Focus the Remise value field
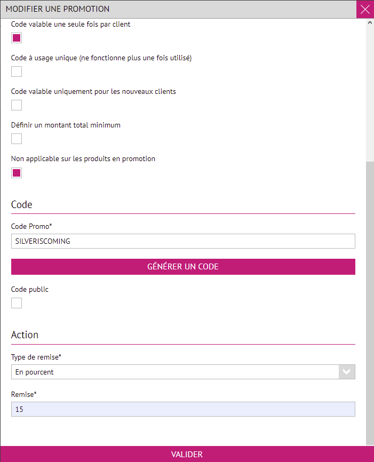The width and height of the screenshot is (374, 462). tap(183, 409)
